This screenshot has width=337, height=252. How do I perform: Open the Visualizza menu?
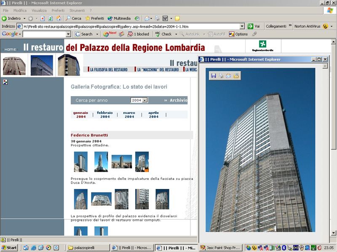tap(39, 10)
